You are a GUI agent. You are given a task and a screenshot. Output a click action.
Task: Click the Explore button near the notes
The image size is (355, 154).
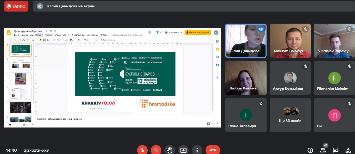tap(208, 124)
